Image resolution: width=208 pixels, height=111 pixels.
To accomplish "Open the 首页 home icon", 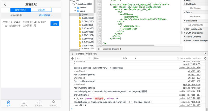I will click(9, 102).
